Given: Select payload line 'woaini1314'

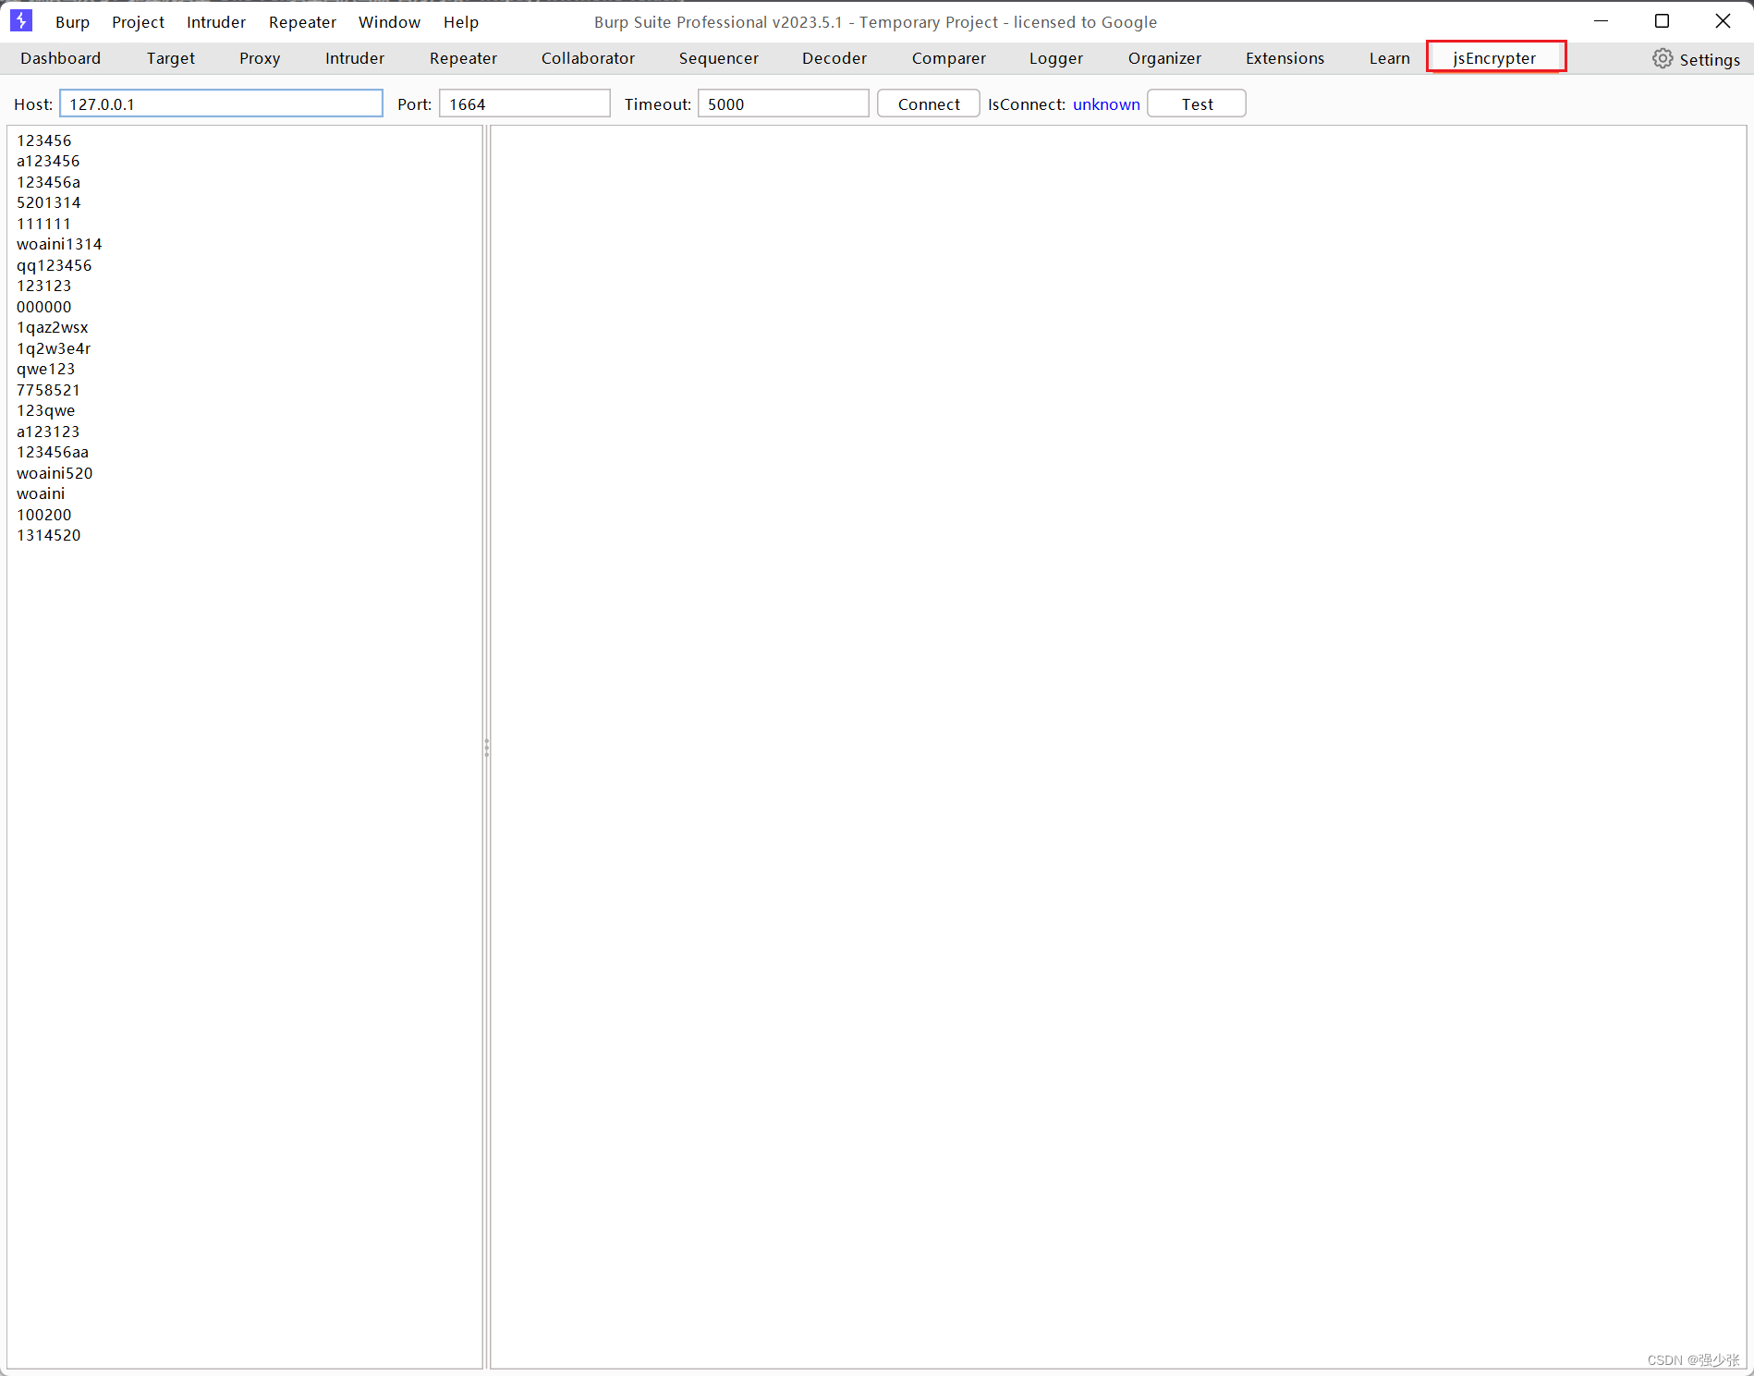Looking at the screenshot, I should 59,244.
